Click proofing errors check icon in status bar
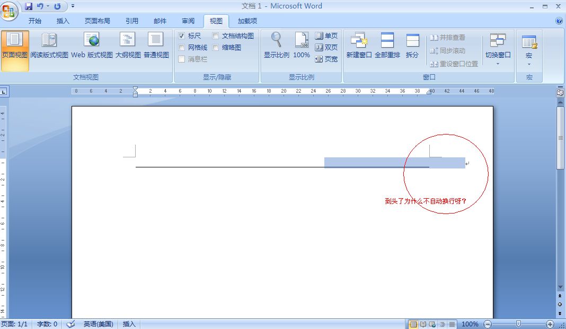The image size is (566, 329). pyautogui.click(x=71, y=324)
